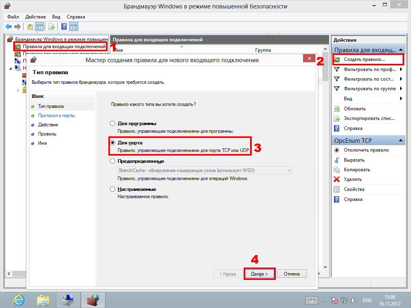The height and width of the screenshot is (308, 411).
Task: Click 'Свойства' in the Actions pane
Action: coord(354,189)
